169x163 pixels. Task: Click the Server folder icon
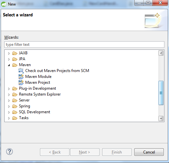[15, 100]
